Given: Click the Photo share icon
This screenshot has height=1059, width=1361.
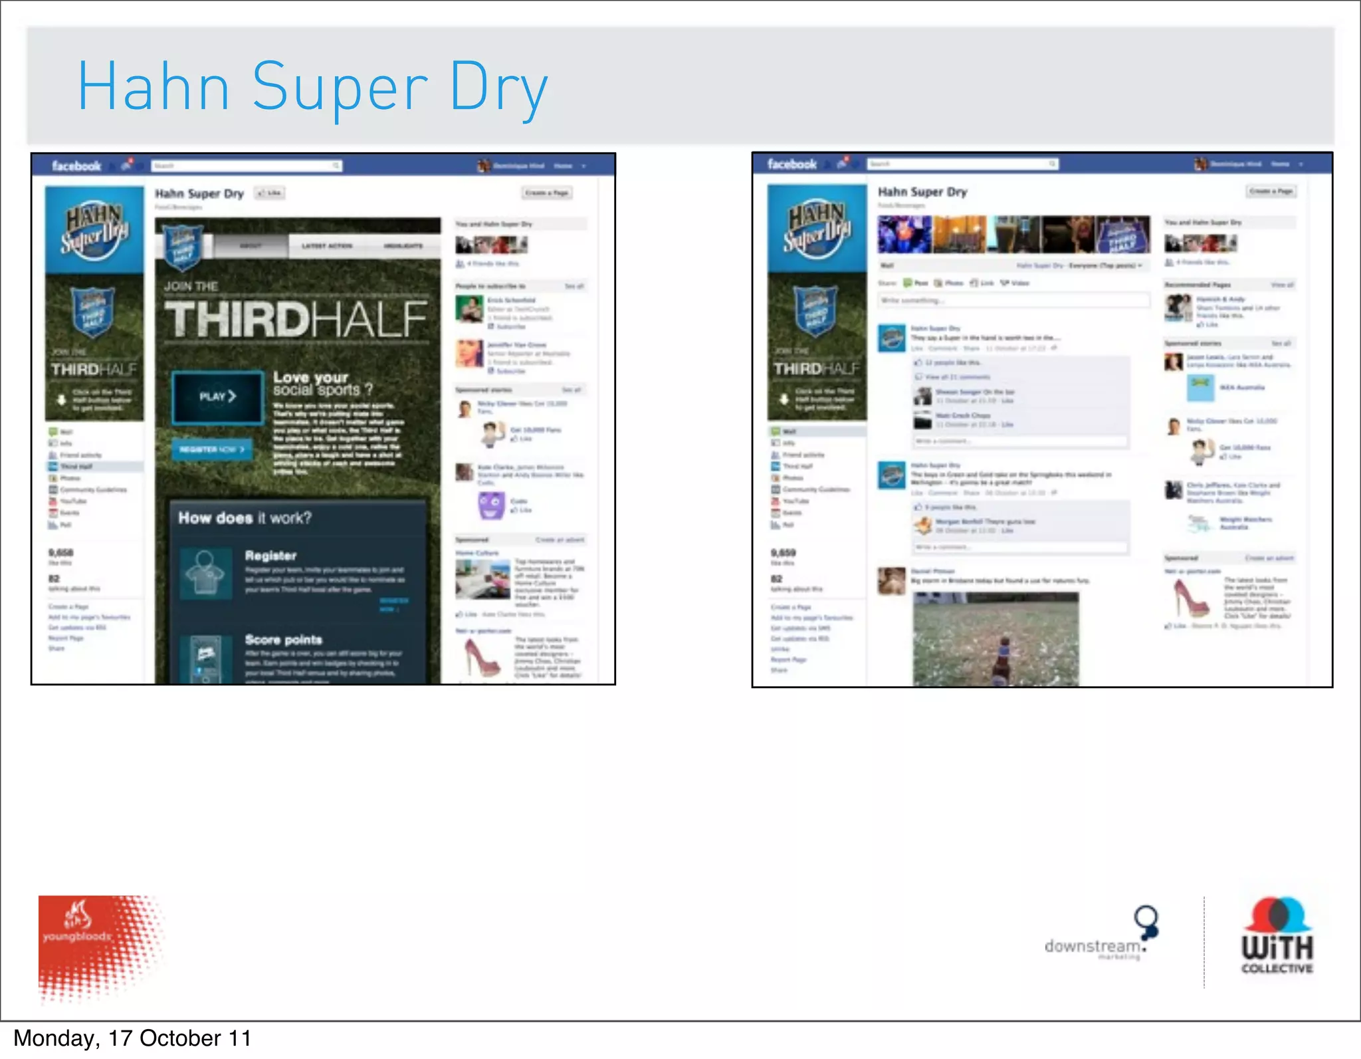Looking at the screenshot, I should [x=939, y=283].
